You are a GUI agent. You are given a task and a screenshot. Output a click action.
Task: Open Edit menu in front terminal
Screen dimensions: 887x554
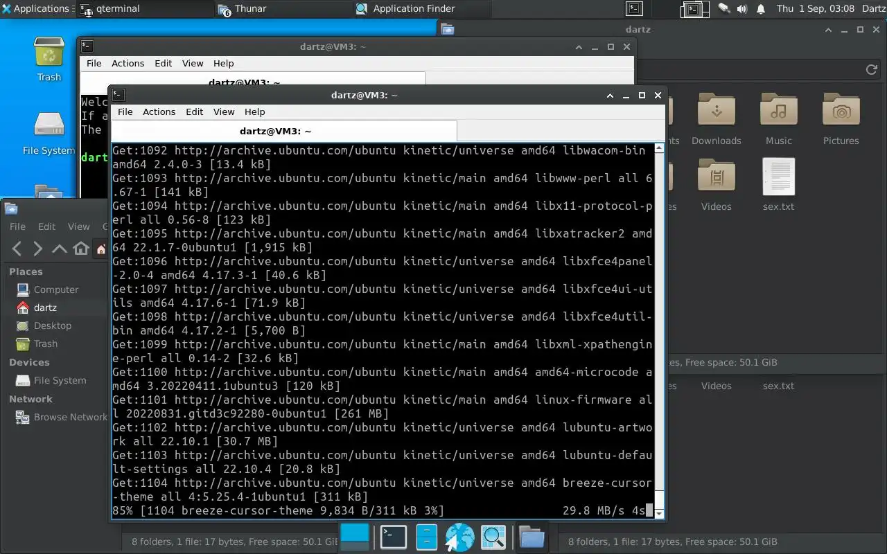pos(195,111)
